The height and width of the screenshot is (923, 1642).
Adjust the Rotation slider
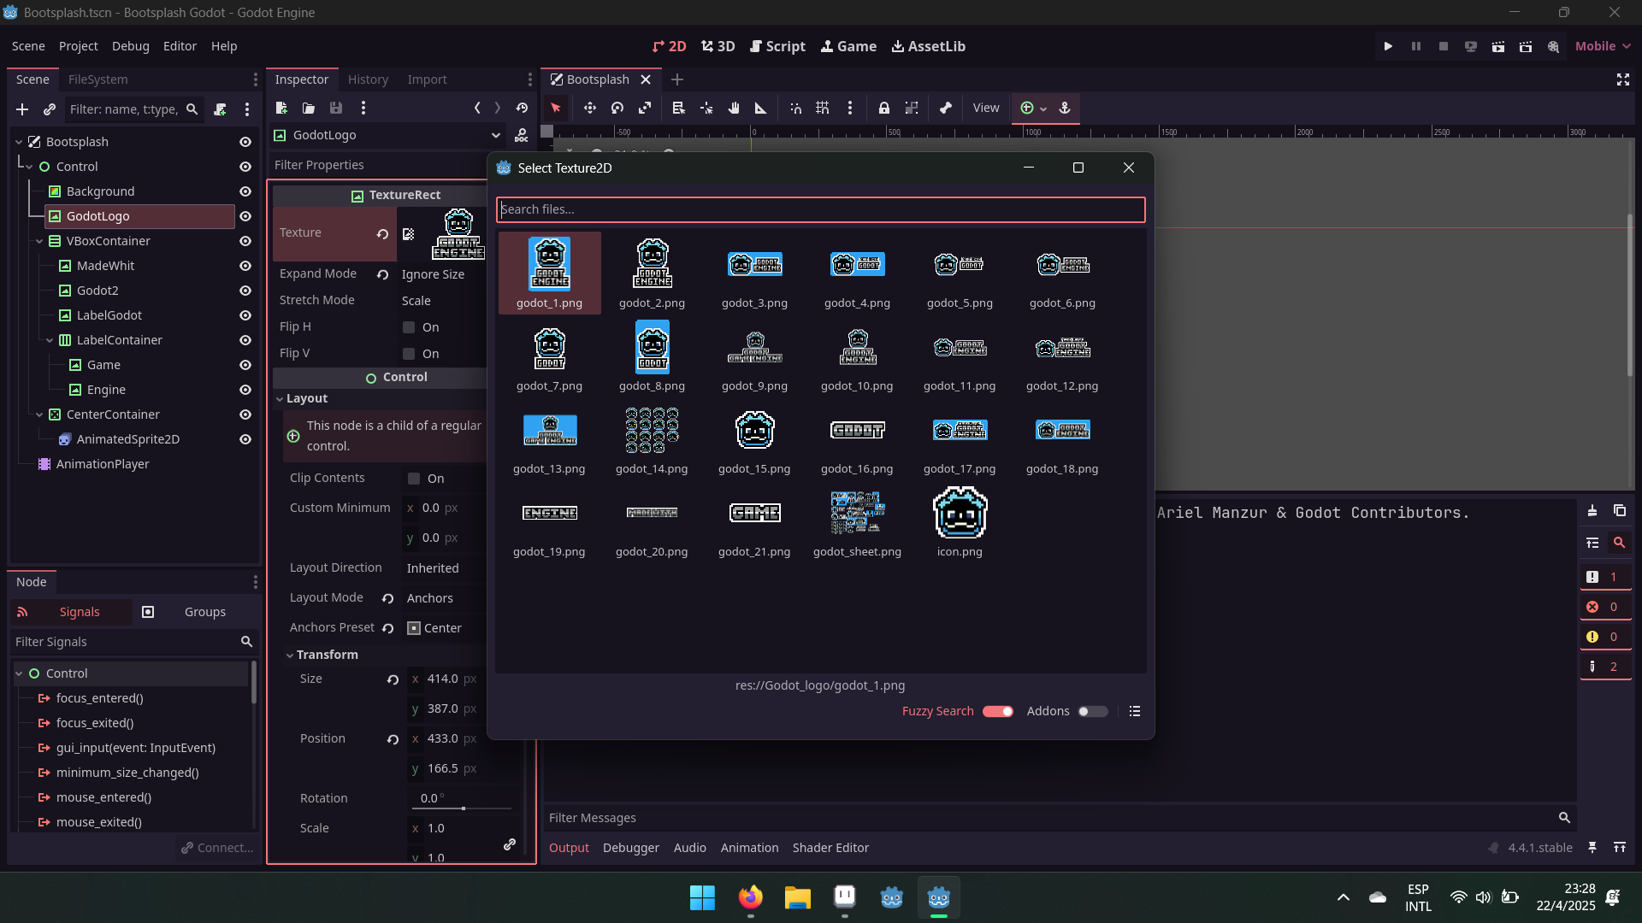tap(463, 808)
